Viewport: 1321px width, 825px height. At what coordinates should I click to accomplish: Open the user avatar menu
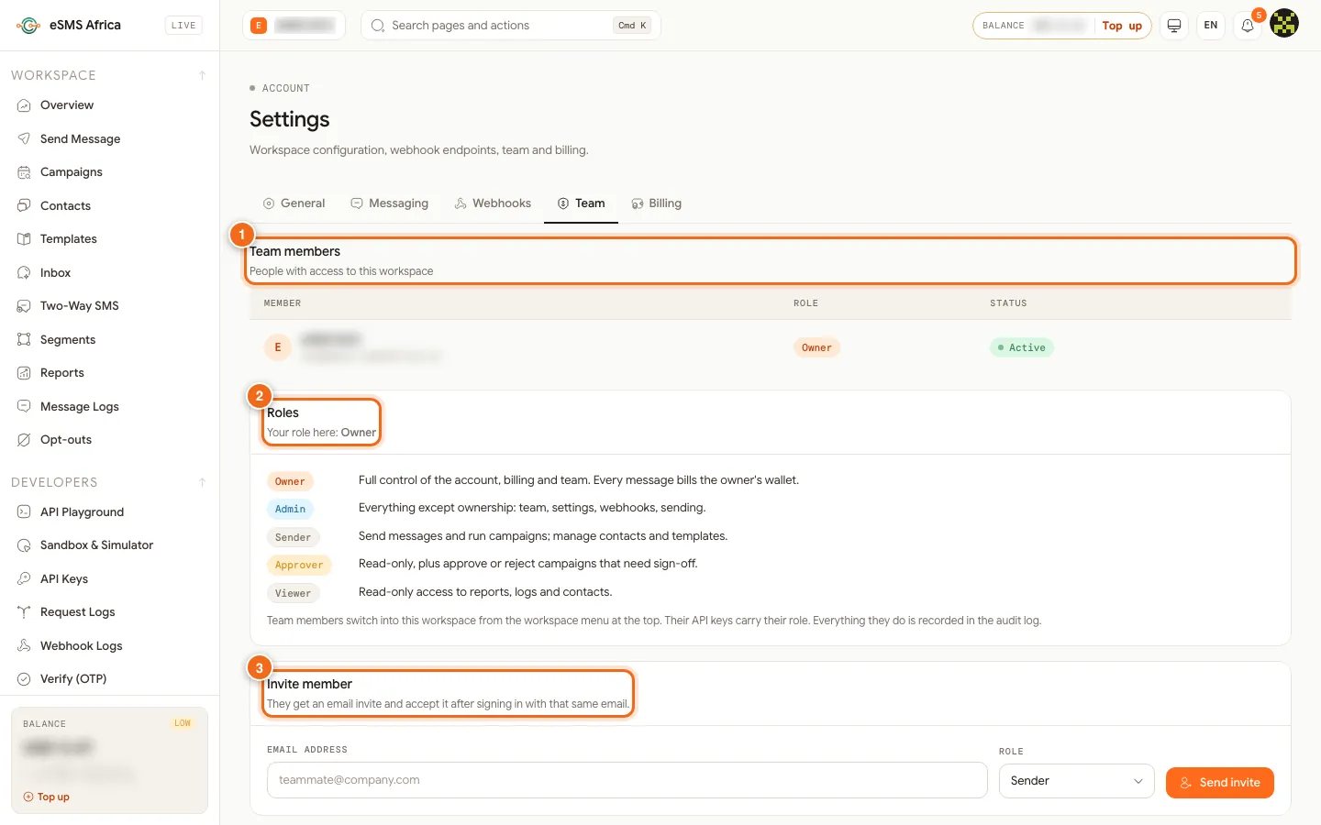tap(1284, 24)
